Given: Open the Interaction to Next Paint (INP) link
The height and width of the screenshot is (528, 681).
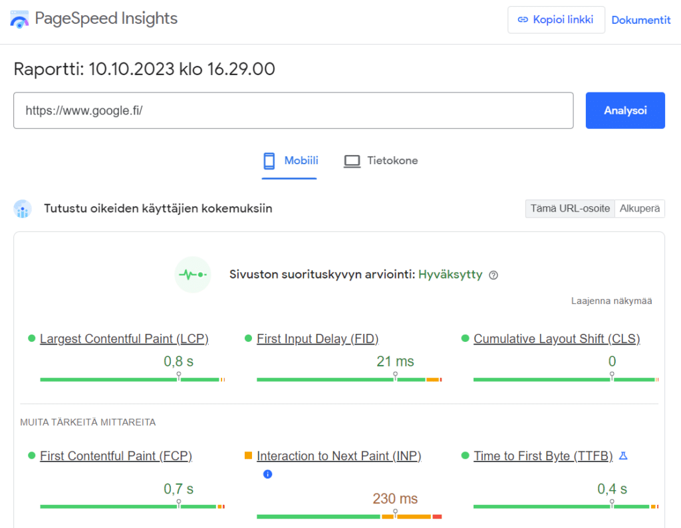Looking at the screenshot, I should coord(339,456).
